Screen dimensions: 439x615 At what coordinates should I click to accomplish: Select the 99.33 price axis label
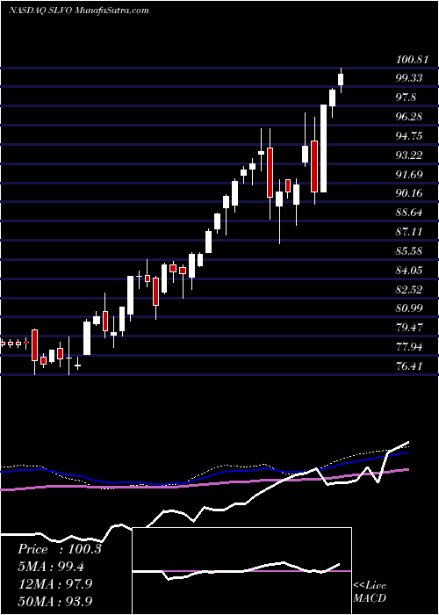point(409,78)
